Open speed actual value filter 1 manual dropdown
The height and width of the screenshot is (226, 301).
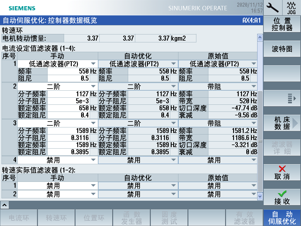(58, 186)
